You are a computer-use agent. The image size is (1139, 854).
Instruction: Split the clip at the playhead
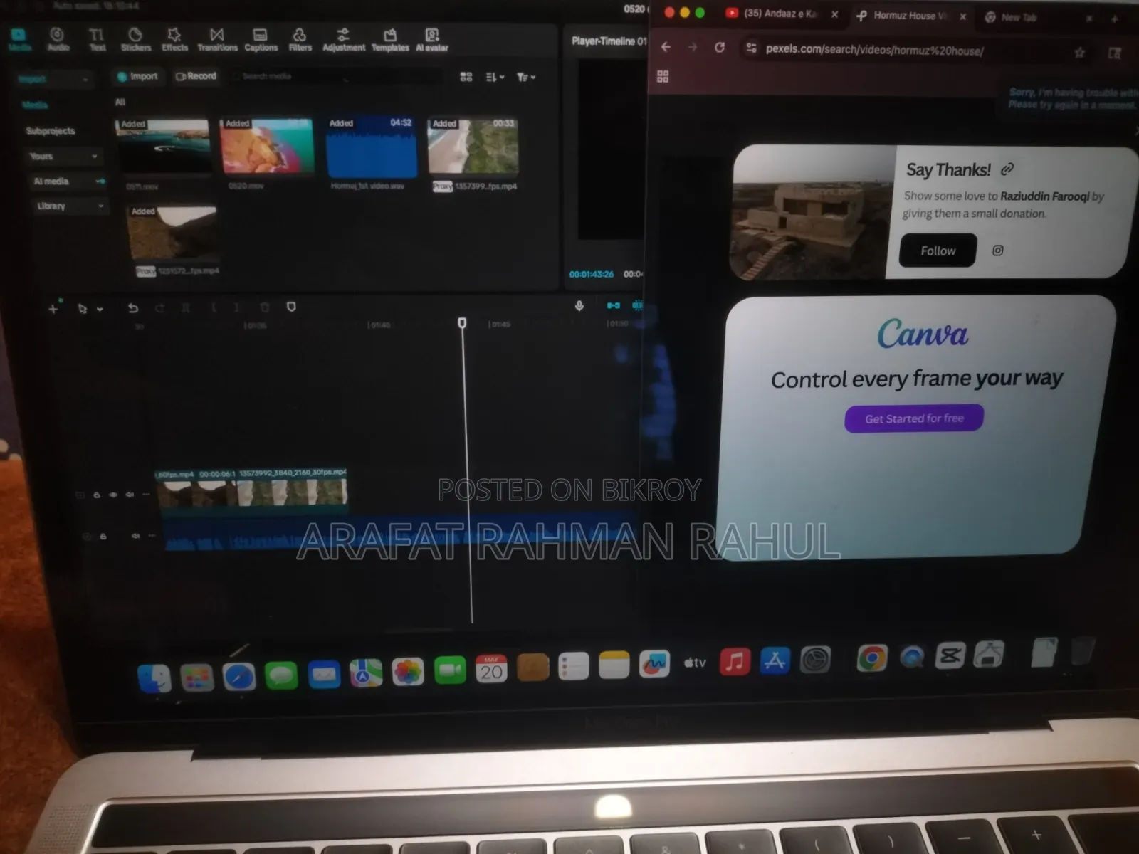[186, 307]
